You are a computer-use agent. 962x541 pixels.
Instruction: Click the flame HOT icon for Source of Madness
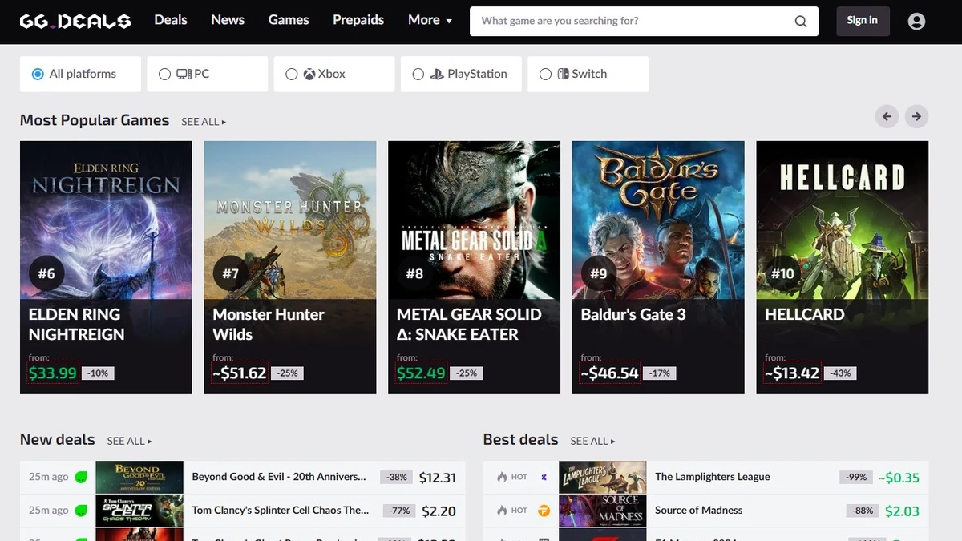[x=502, y=511]
